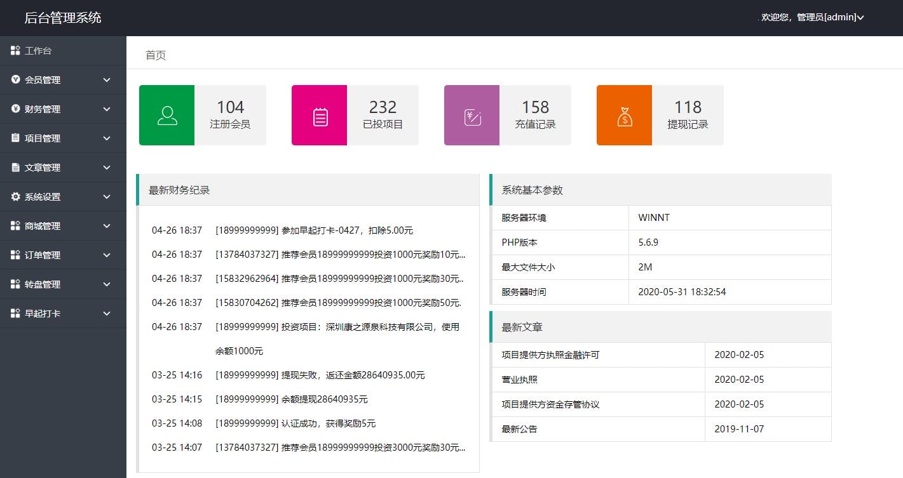Click the purple recharge records icon
Image resolution: width=903 pixels, height=478 pixels.
pos(472,115)
